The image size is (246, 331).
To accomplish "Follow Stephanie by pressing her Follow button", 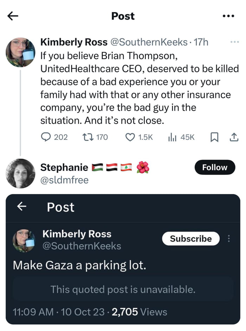I will (x=215, y=167).
